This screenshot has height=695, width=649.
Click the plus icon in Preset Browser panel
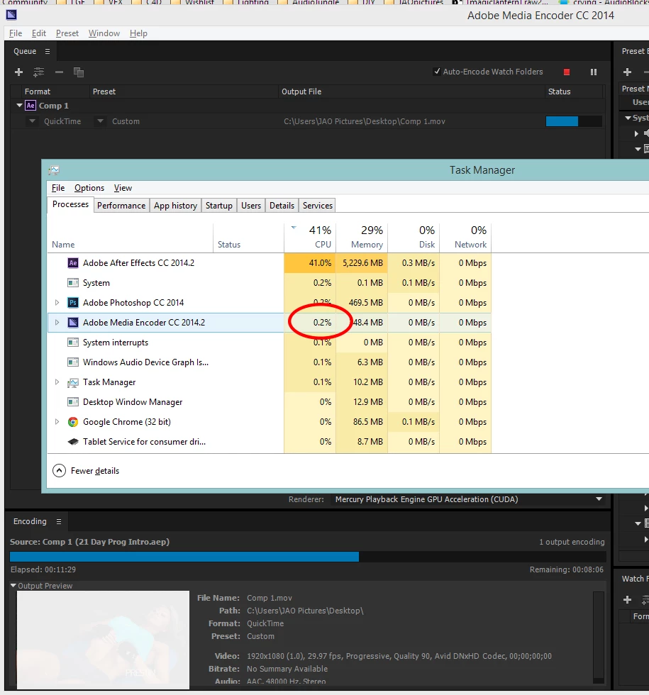(x=627, y=72)
